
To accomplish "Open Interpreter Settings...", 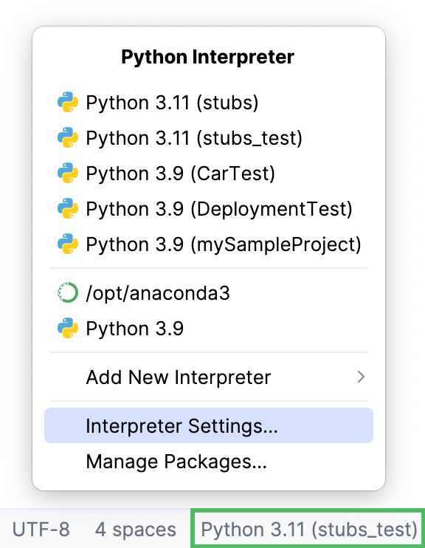I will click(209, 425).
